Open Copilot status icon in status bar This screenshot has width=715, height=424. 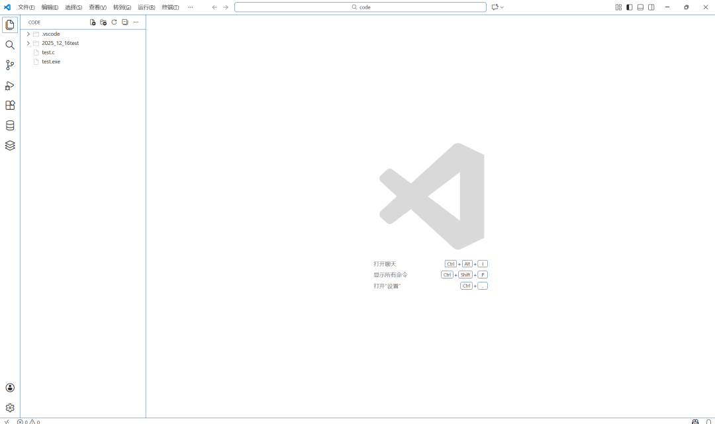(x=695, y=422)
